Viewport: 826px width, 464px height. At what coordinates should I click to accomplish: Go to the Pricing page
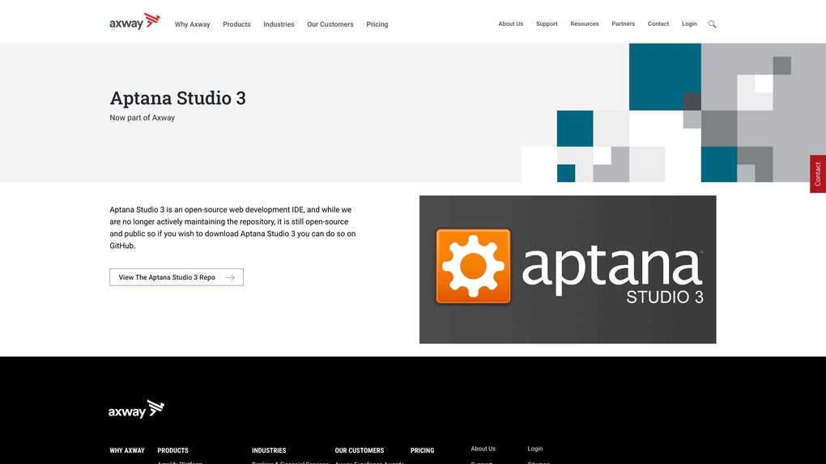[x=377, y=24]
